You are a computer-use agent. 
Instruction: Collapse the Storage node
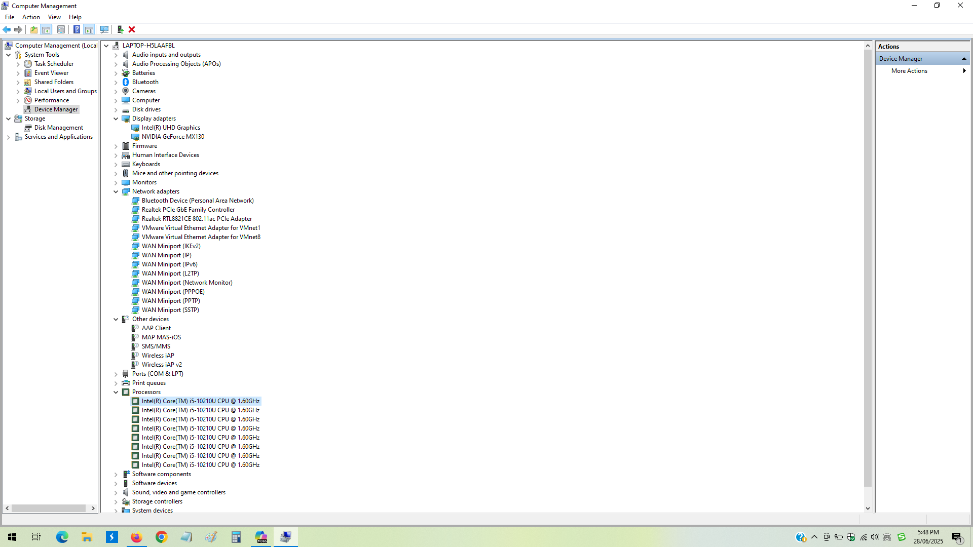[9, 119]
